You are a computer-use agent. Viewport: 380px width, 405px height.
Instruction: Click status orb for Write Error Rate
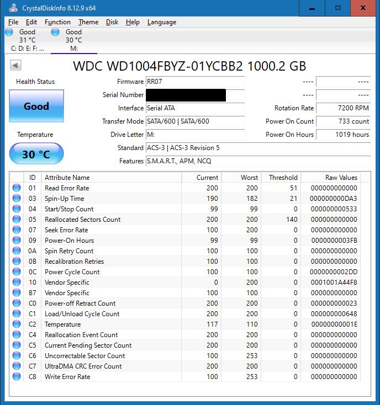(x=16, y=377)
